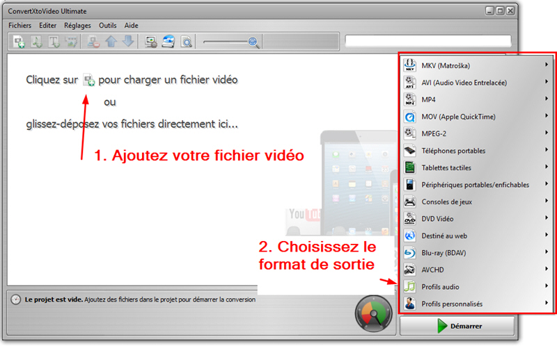The image size is (557, 346).
Task: Expand the Téléphones portables submenu arrow
Action: (x=547, y=149)
